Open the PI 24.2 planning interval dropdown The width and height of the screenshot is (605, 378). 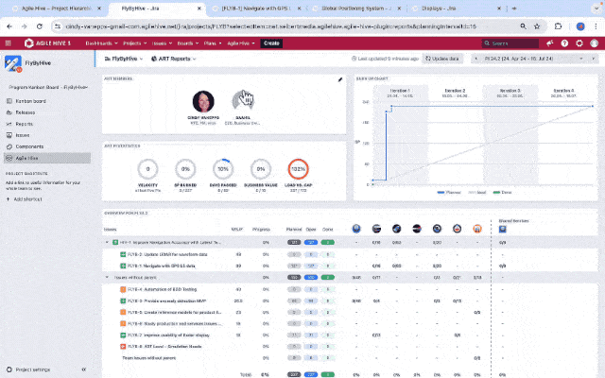coord(534,59)
